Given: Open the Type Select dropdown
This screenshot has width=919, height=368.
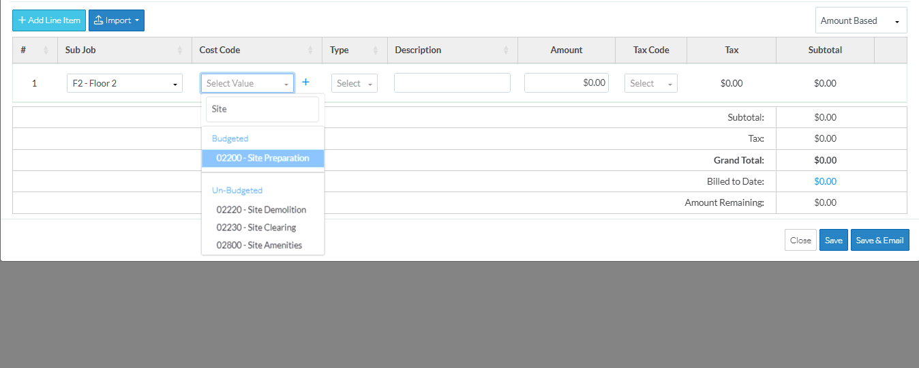Looking at the screenshot, I should tap(355, 83).
